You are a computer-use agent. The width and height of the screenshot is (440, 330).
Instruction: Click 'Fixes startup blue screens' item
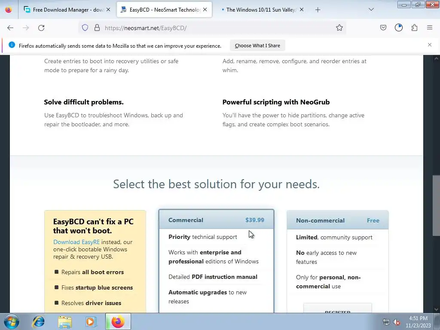97,287
